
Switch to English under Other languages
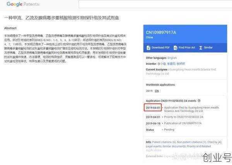click(172, 58)
